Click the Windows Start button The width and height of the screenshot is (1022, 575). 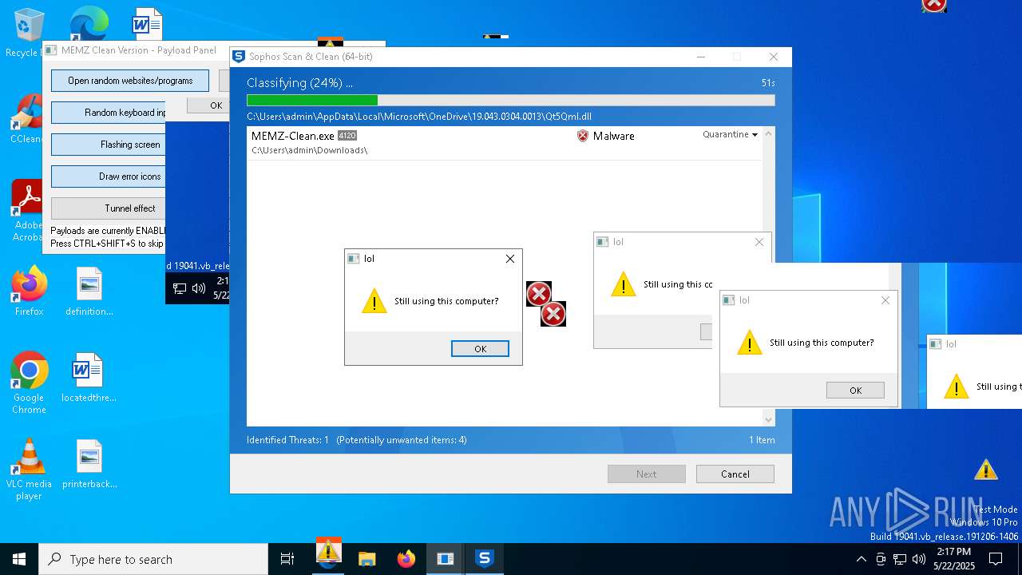[x=19, y=559]
